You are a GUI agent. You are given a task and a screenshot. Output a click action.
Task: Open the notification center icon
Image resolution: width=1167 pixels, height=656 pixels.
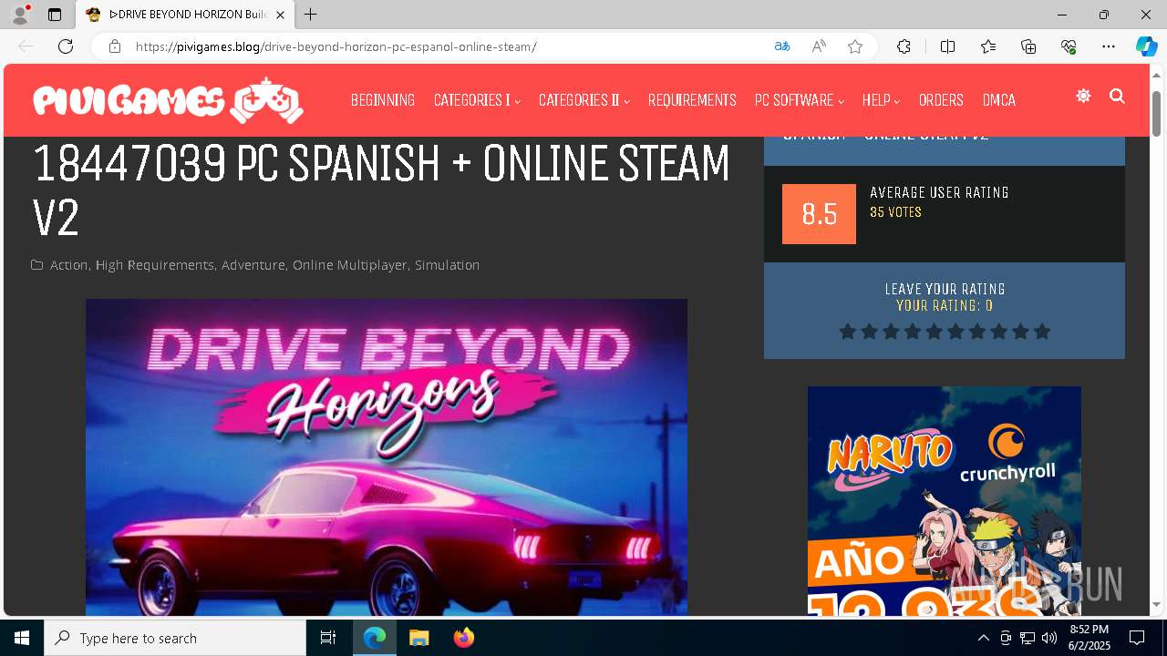point(1137,638)
